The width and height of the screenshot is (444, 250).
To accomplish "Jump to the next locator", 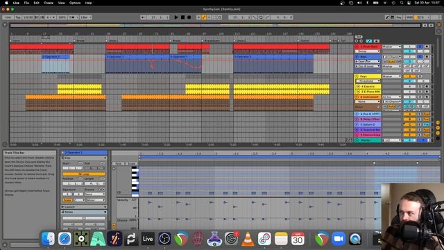I will 361,41.
